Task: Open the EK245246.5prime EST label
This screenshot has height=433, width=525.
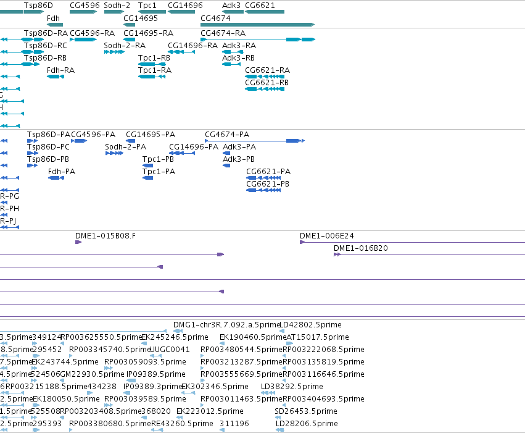Action: pos(175,337)
